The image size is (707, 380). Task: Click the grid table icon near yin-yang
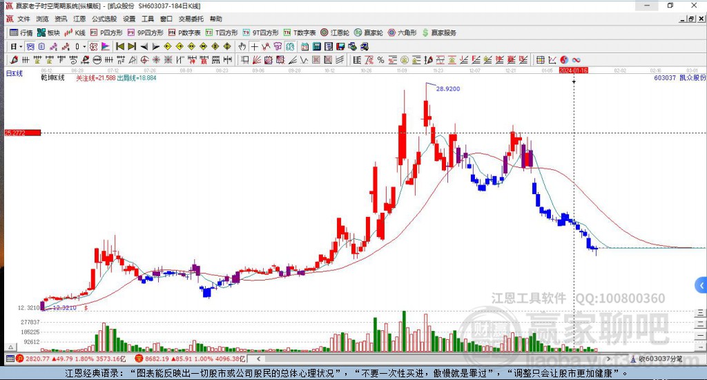pos(540,59)
